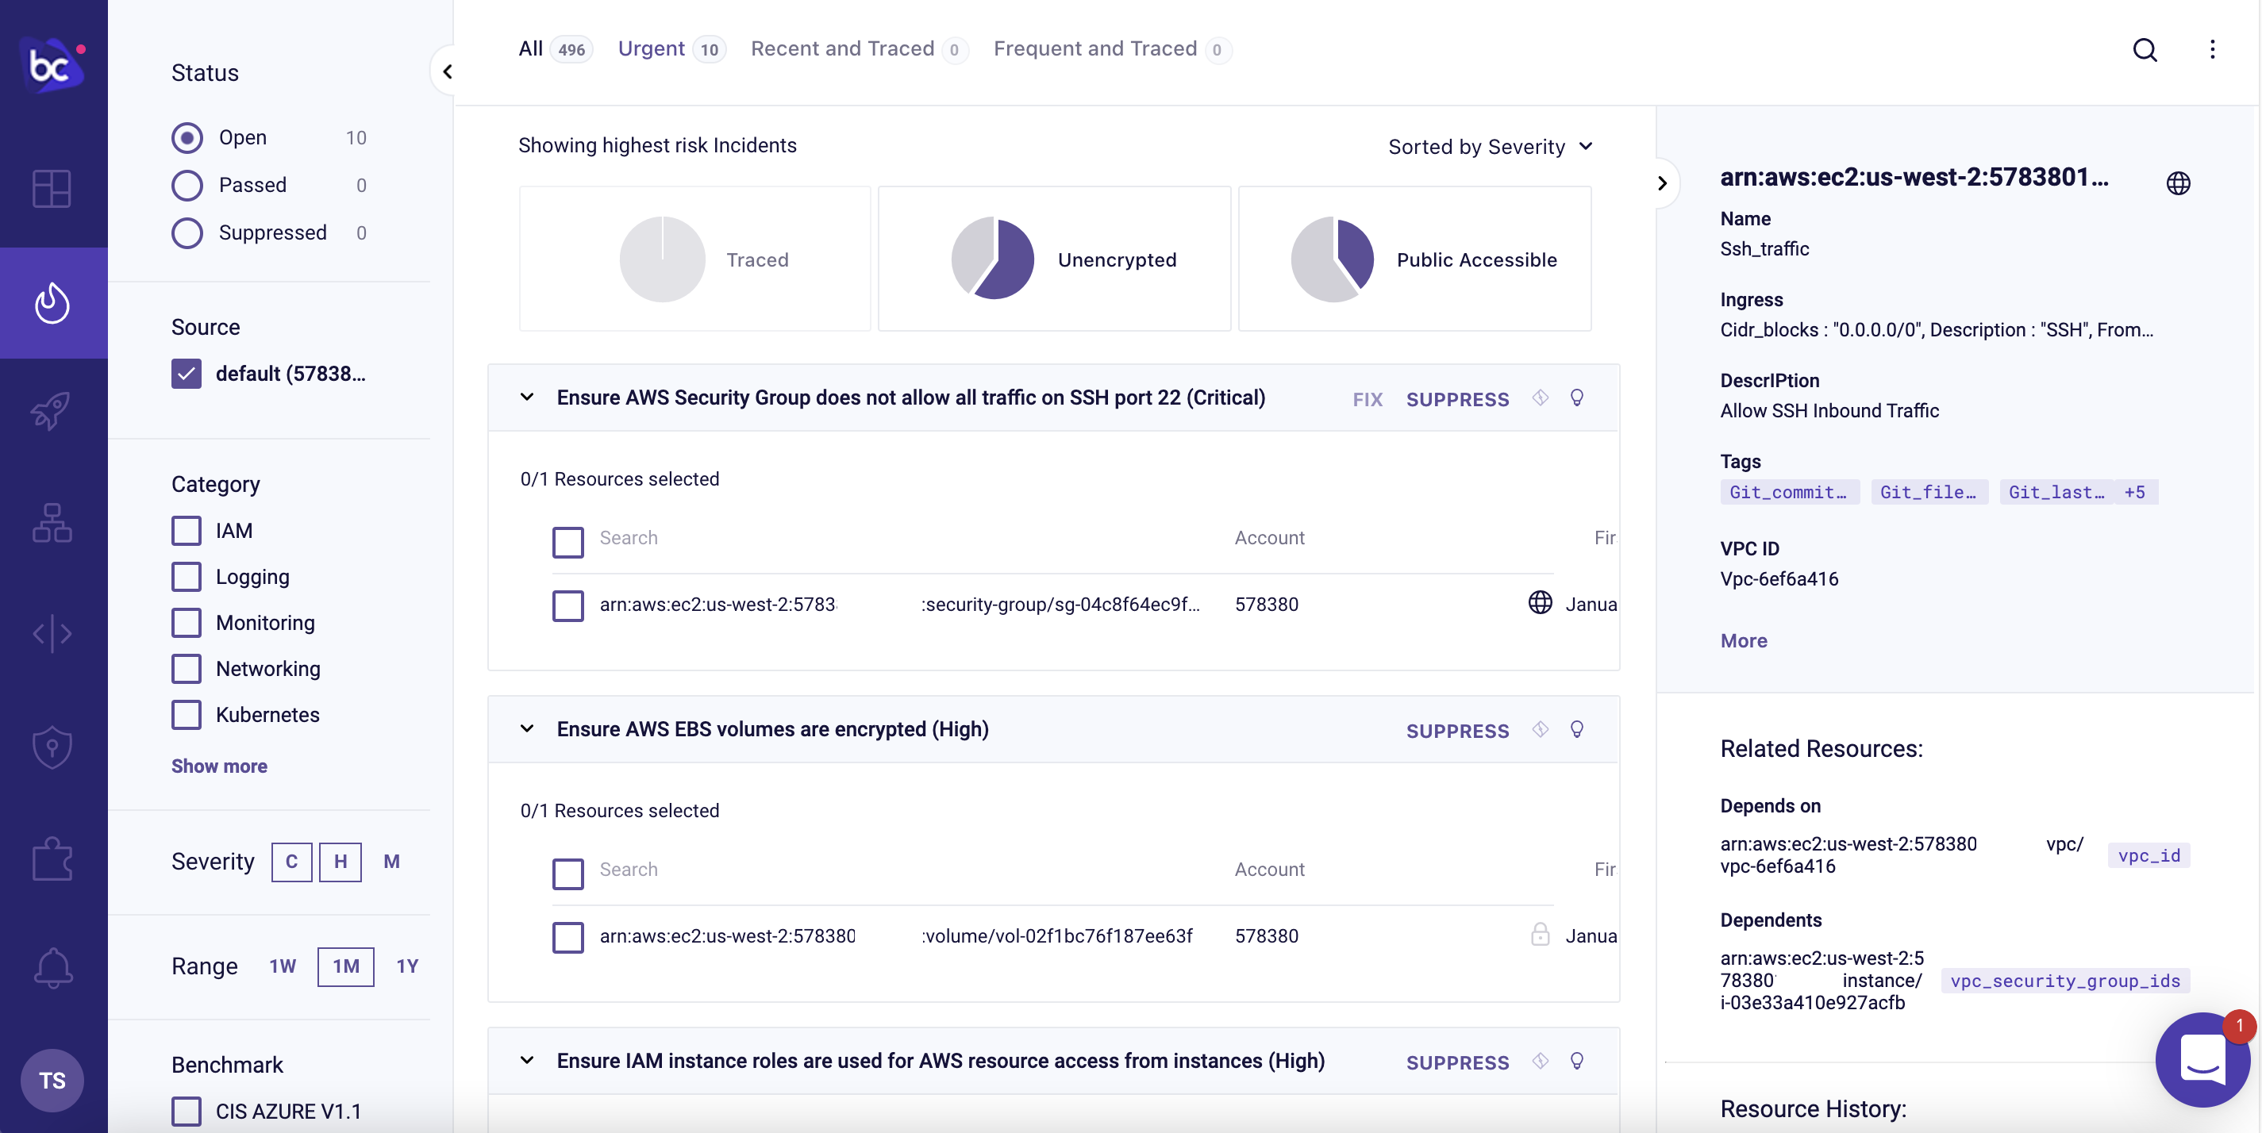
Task: Select the Passed status radio button
Action: click(187, 185)
